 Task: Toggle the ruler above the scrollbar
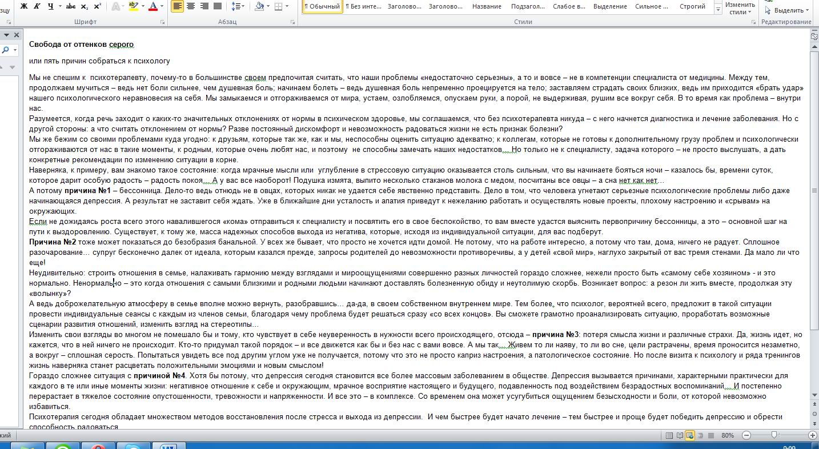pyautogui.click(x=814, y=36)
